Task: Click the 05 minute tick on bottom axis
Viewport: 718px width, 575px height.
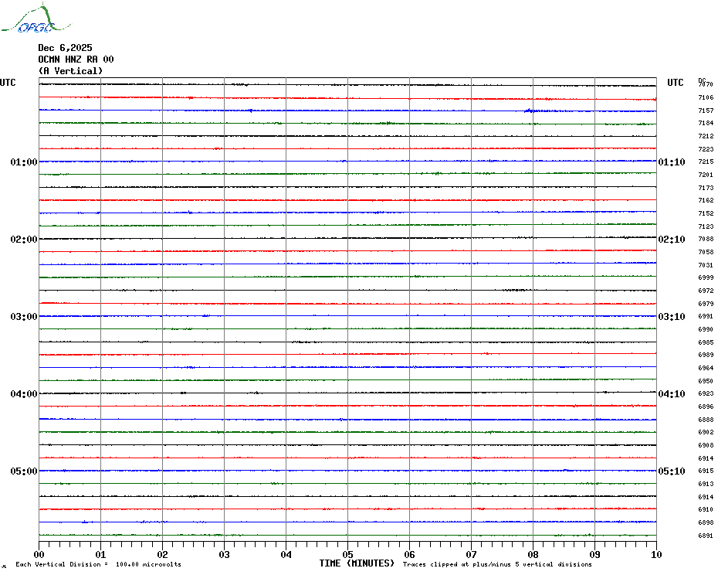Action: (347, 554)
